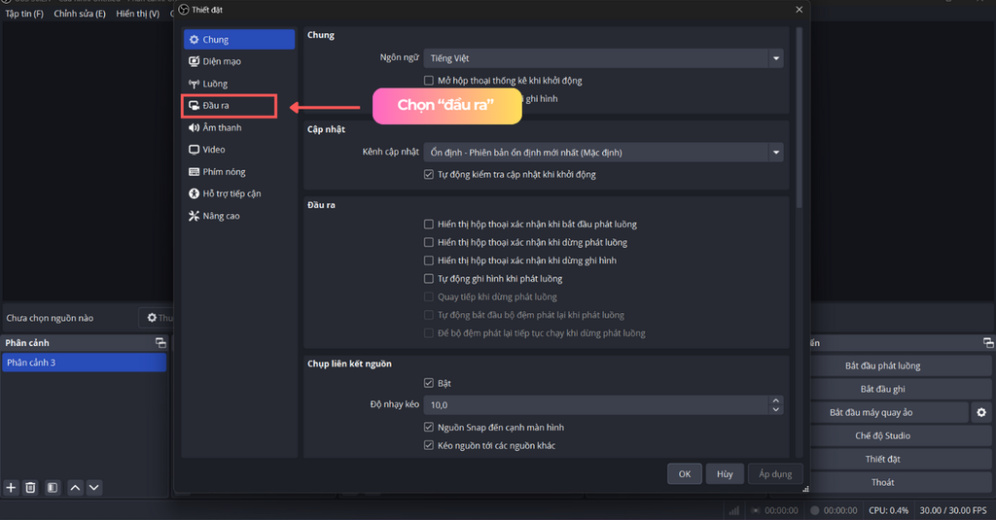Image resolution: width=996 pixels, height=520 pixels.
Task: Increase Độ nhạy kéo with up arrow
Action: pyautogui.click(x=775, y=400)
